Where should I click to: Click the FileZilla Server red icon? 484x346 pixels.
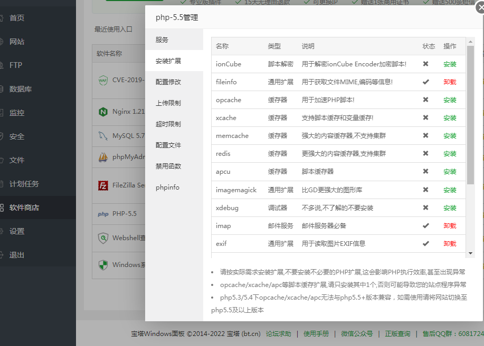(103, 185)
